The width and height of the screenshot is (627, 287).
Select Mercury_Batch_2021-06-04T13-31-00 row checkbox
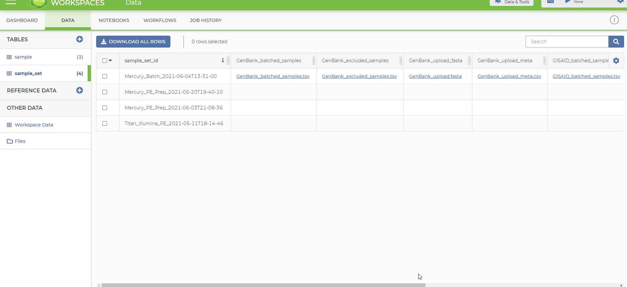[x=105, y=76]
